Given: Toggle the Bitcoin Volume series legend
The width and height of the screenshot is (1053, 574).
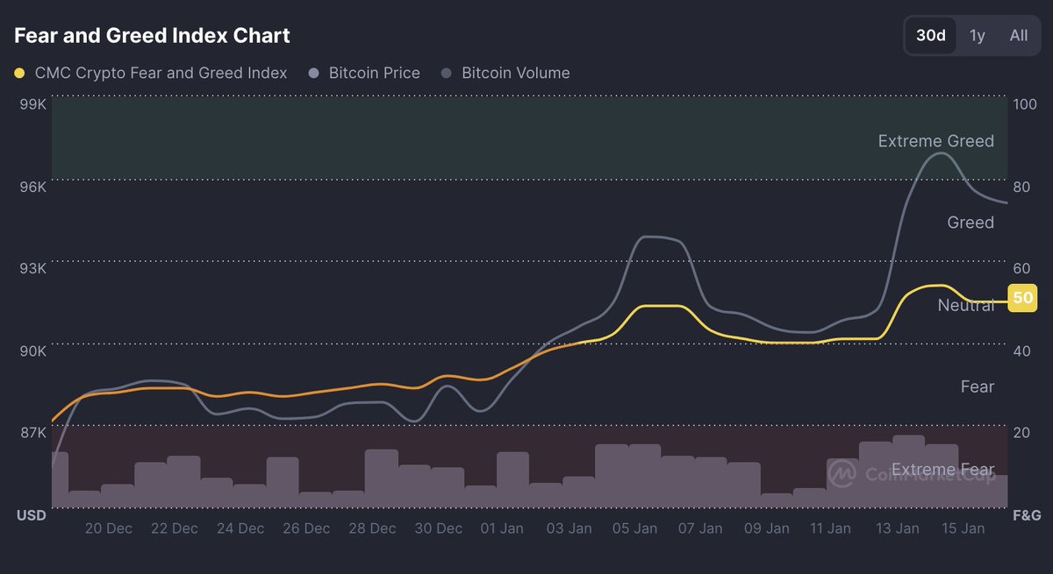Looking at the screenshot, I should pos(515,74).
